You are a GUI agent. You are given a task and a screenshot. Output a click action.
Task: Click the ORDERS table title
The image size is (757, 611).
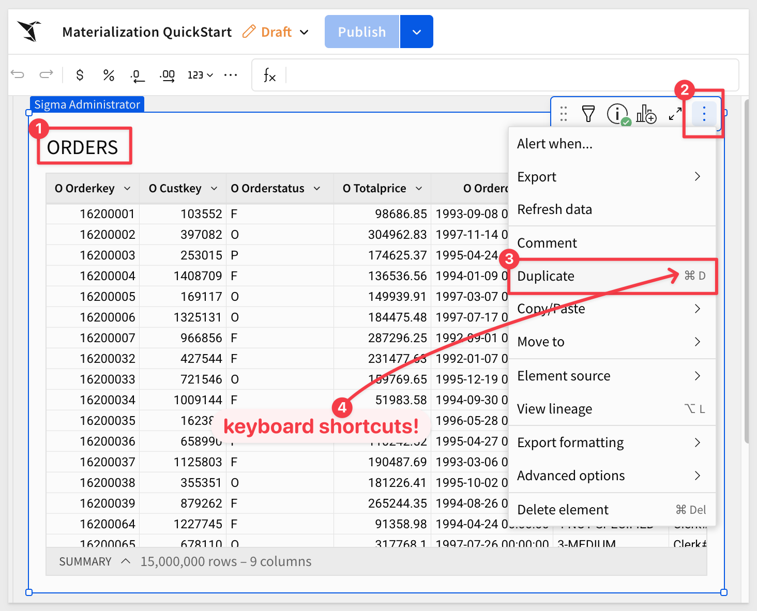(83, 147)
